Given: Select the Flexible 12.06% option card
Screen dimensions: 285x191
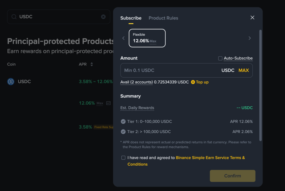Looking at the screenshot, I should [147, 38].
